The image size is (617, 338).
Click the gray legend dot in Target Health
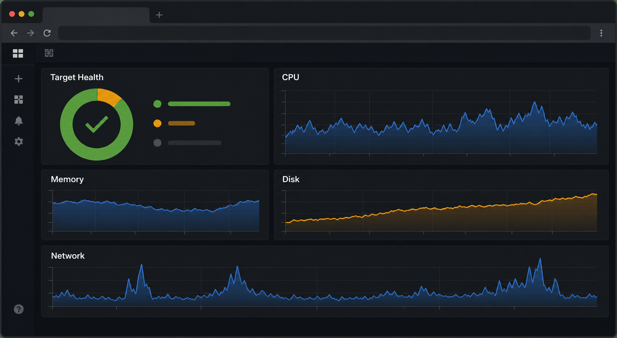click(x=157, y=143)
